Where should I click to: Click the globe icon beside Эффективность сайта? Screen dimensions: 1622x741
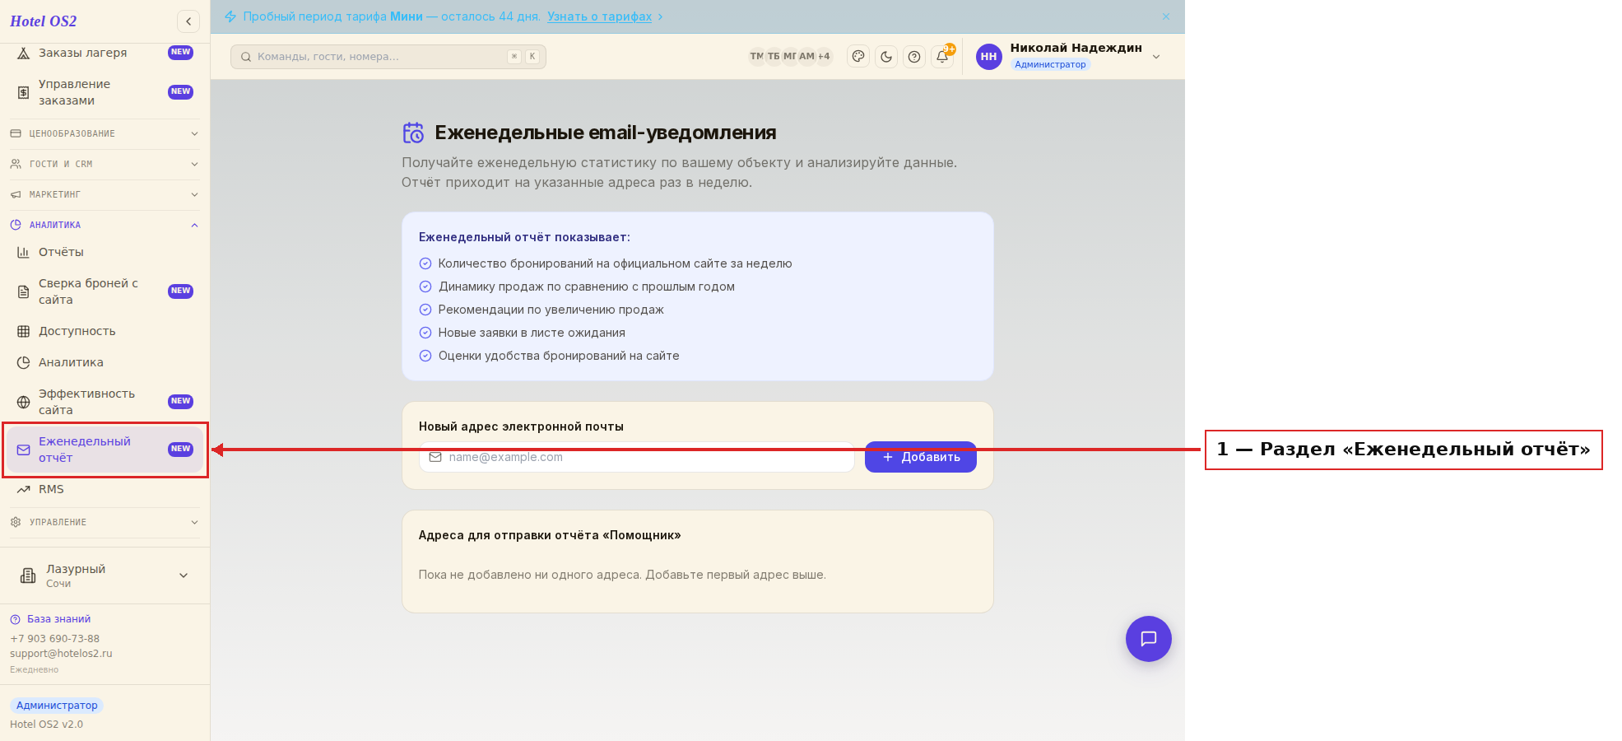24,402
